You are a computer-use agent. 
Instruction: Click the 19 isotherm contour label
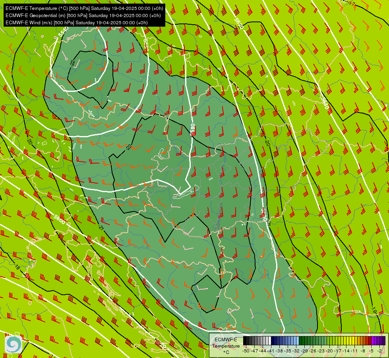coord(374,309)
